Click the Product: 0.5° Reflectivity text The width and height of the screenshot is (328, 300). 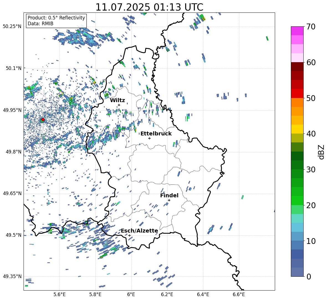[56, 18]
